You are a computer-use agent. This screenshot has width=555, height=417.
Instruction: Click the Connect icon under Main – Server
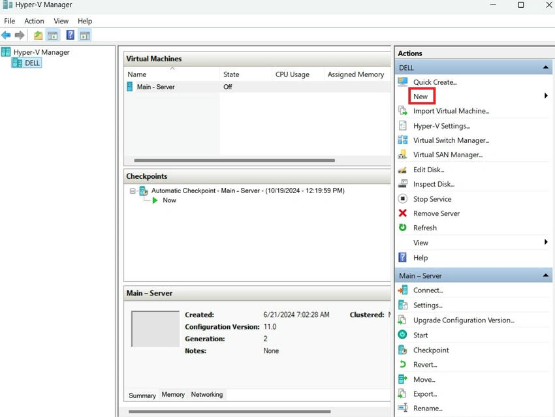[402, 290]
